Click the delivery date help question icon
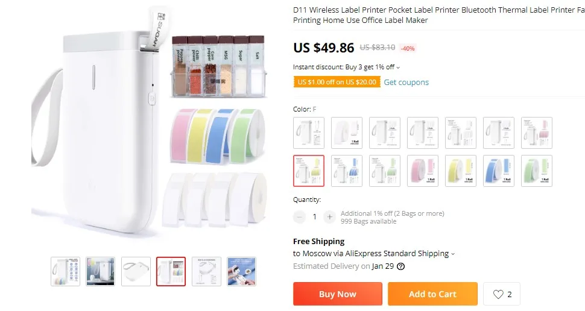The width and height of the screenshot is (585, 311). pyautogui.click(x=400, y=266)
